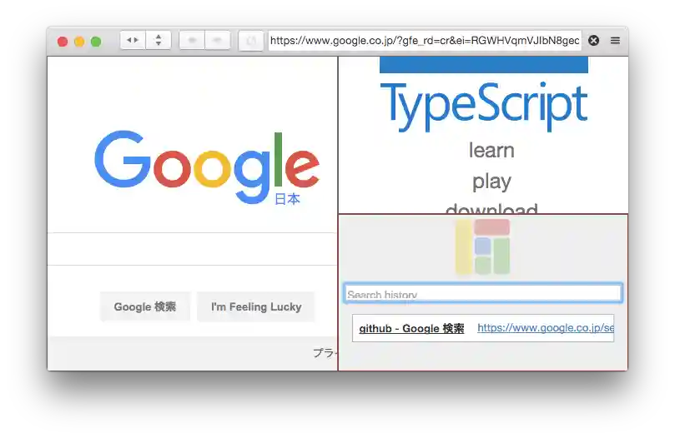Click the TypeScript logo heading

point(484,106)
